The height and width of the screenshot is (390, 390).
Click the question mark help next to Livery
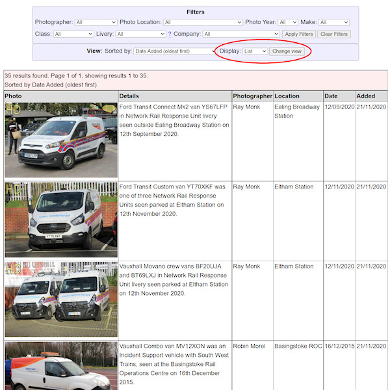tap(170, 34)
